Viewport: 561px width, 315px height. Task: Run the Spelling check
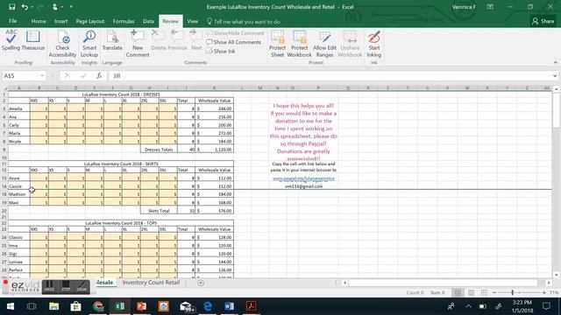tap(11, 40)
